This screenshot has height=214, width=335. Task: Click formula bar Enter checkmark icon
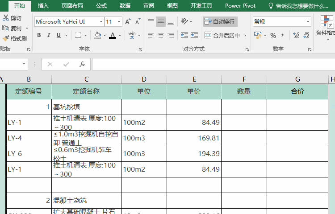click(x=66, y=64)
